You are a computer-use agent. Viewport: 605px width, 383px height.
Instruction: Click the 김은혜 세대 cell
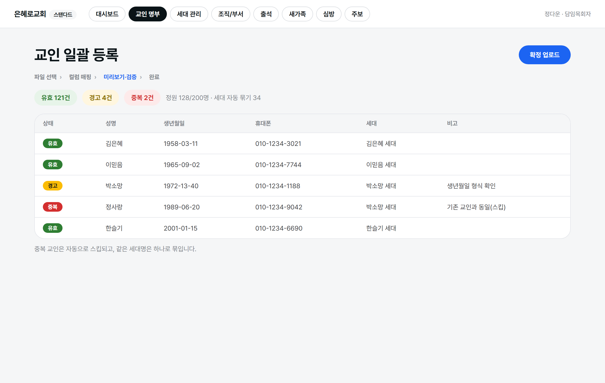click(x=381, y=144)
